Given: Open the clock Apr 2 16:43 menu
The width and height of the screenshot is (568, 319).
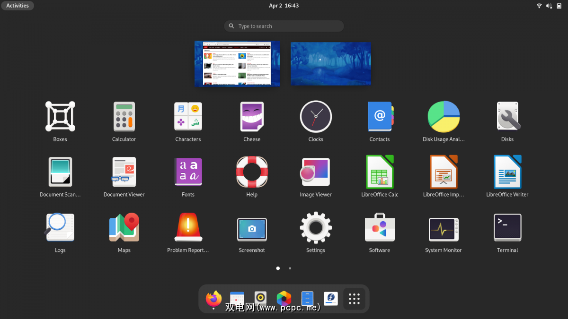Looking at the screenshot, I should pyautogui.click(x=284, y=6).
